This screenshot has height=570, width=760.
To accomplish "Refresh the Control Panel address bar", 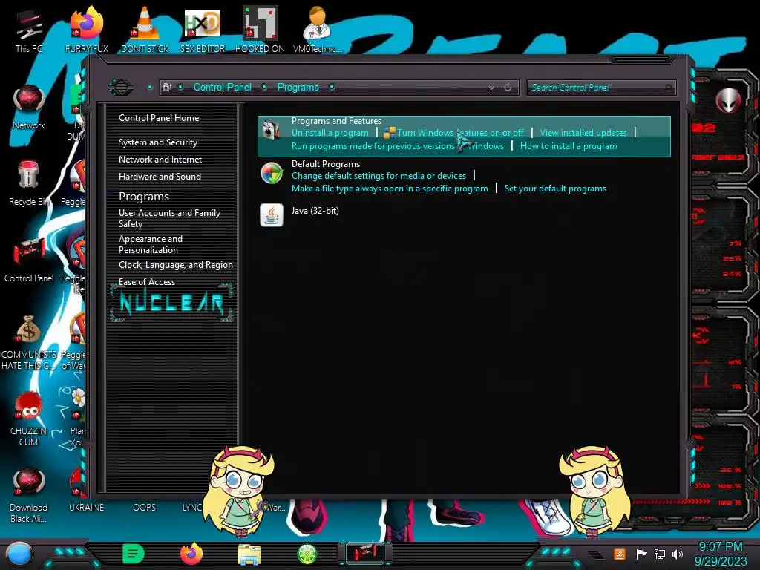I will pyautogui.click(x=508, y=88).
